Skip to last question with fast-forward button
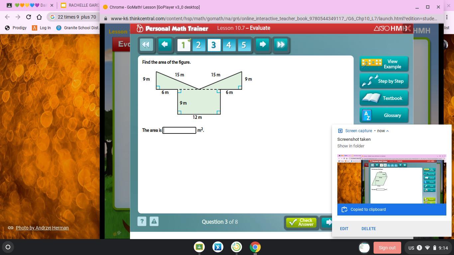 (281, 44)
